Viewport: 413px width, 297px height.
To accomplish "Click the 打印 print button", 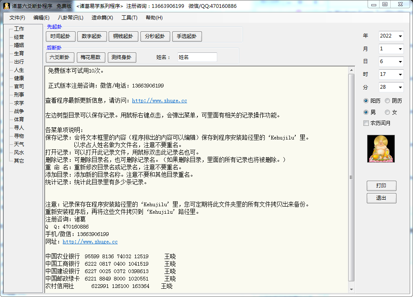I will coord(381,186).
